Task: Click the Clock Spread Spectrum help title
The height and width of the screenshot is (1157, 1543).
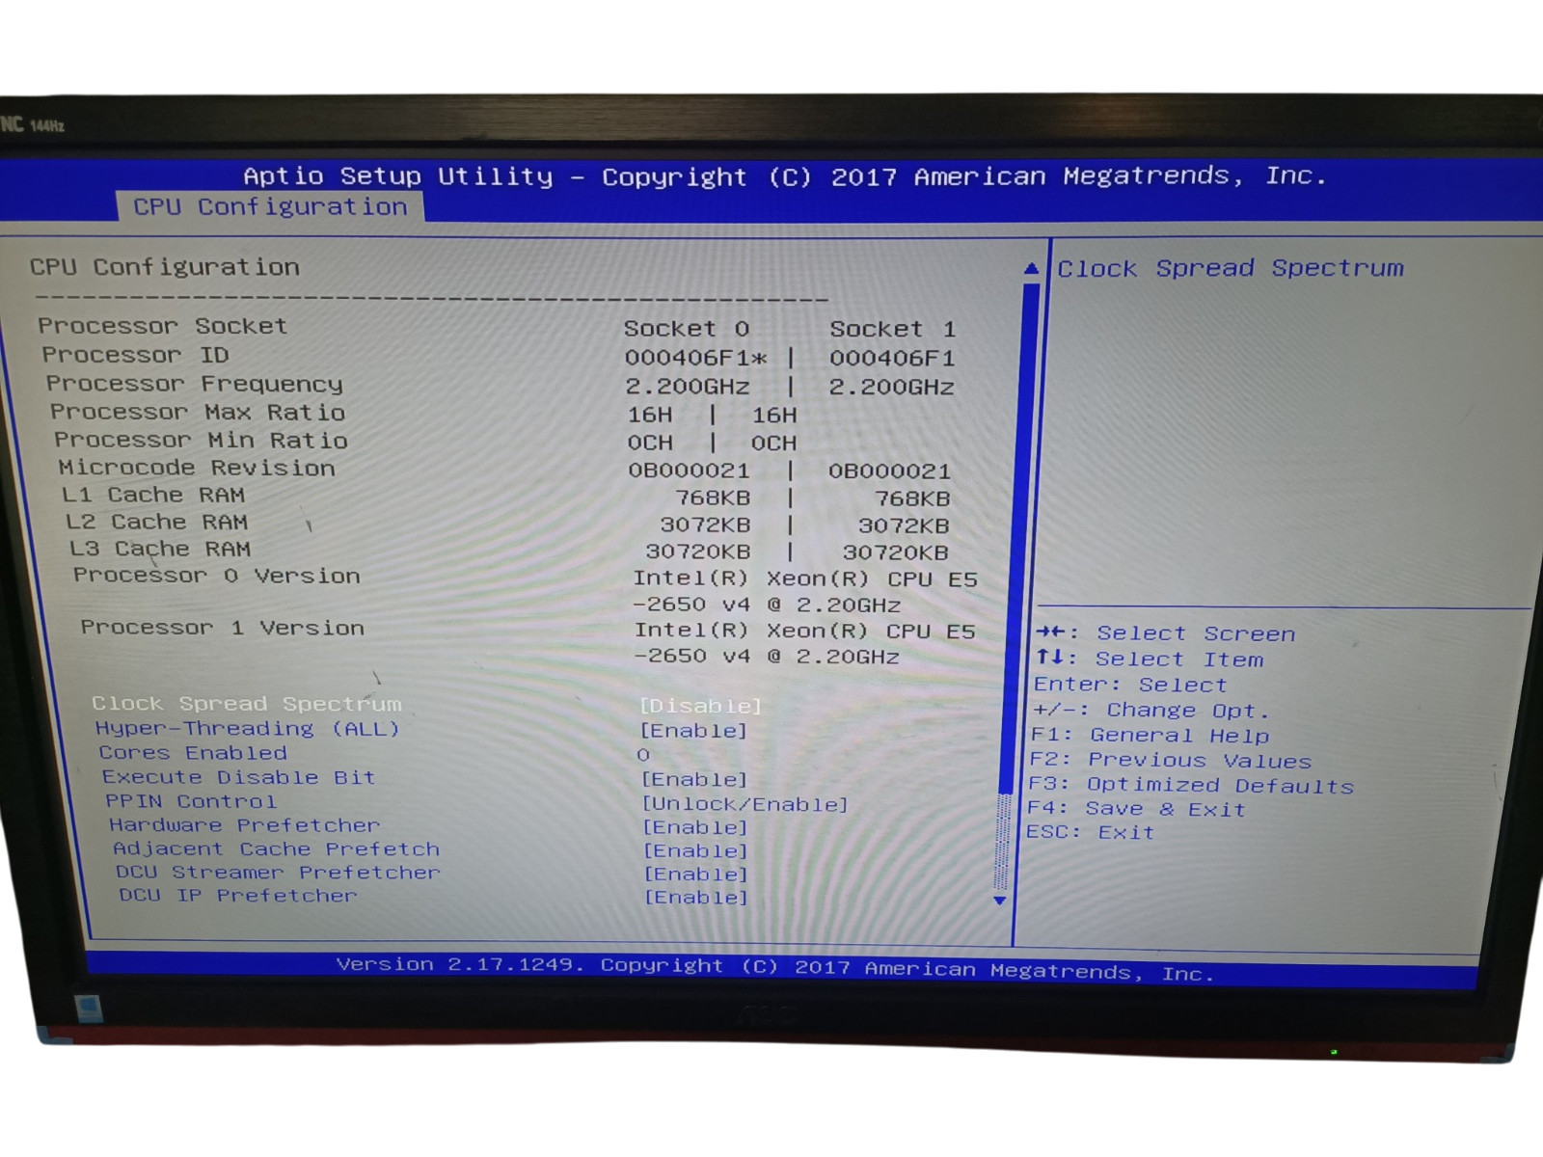Action: (x=1231, y=268)
